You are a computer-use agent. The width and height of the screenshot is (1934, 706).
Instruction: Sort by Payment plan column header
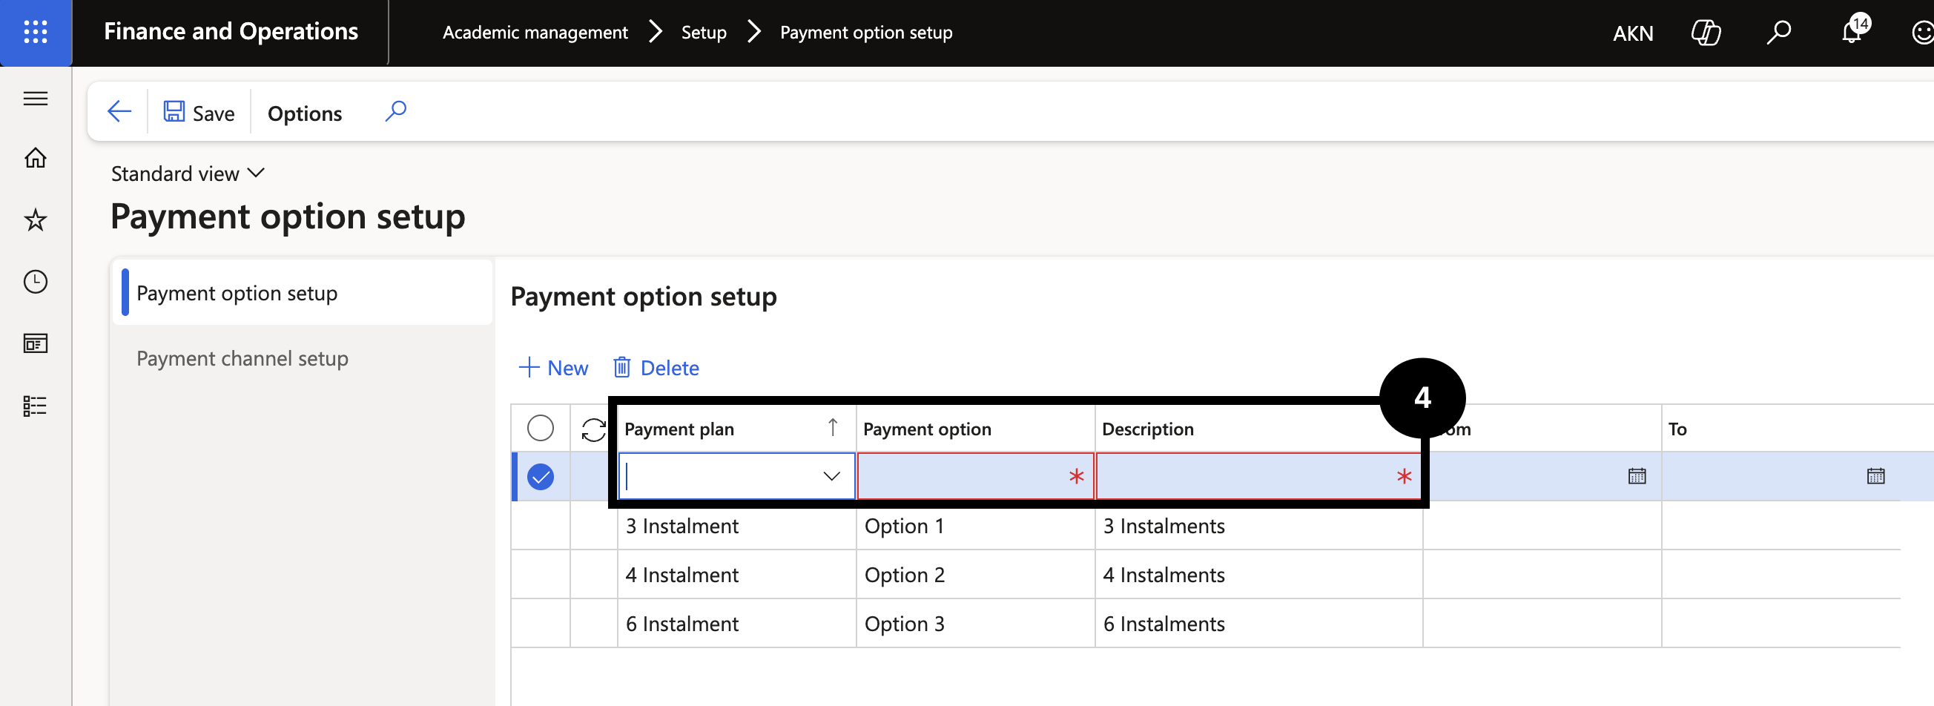pyautogui.click(x=736, y=429)
